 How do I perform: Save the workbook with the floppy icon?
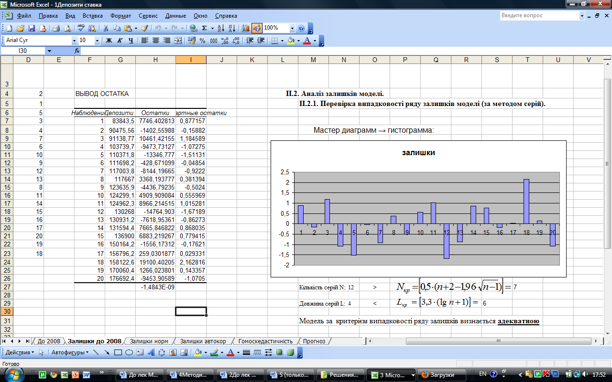click(32, 28)
